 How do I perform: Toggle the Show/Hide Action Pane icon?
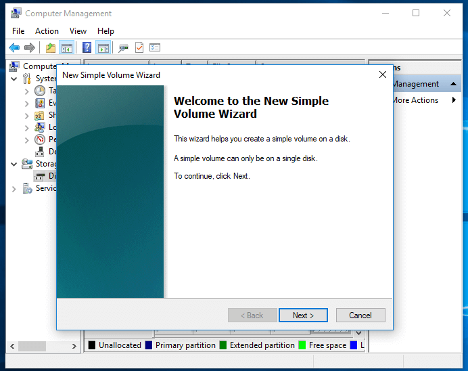[103, 47]
